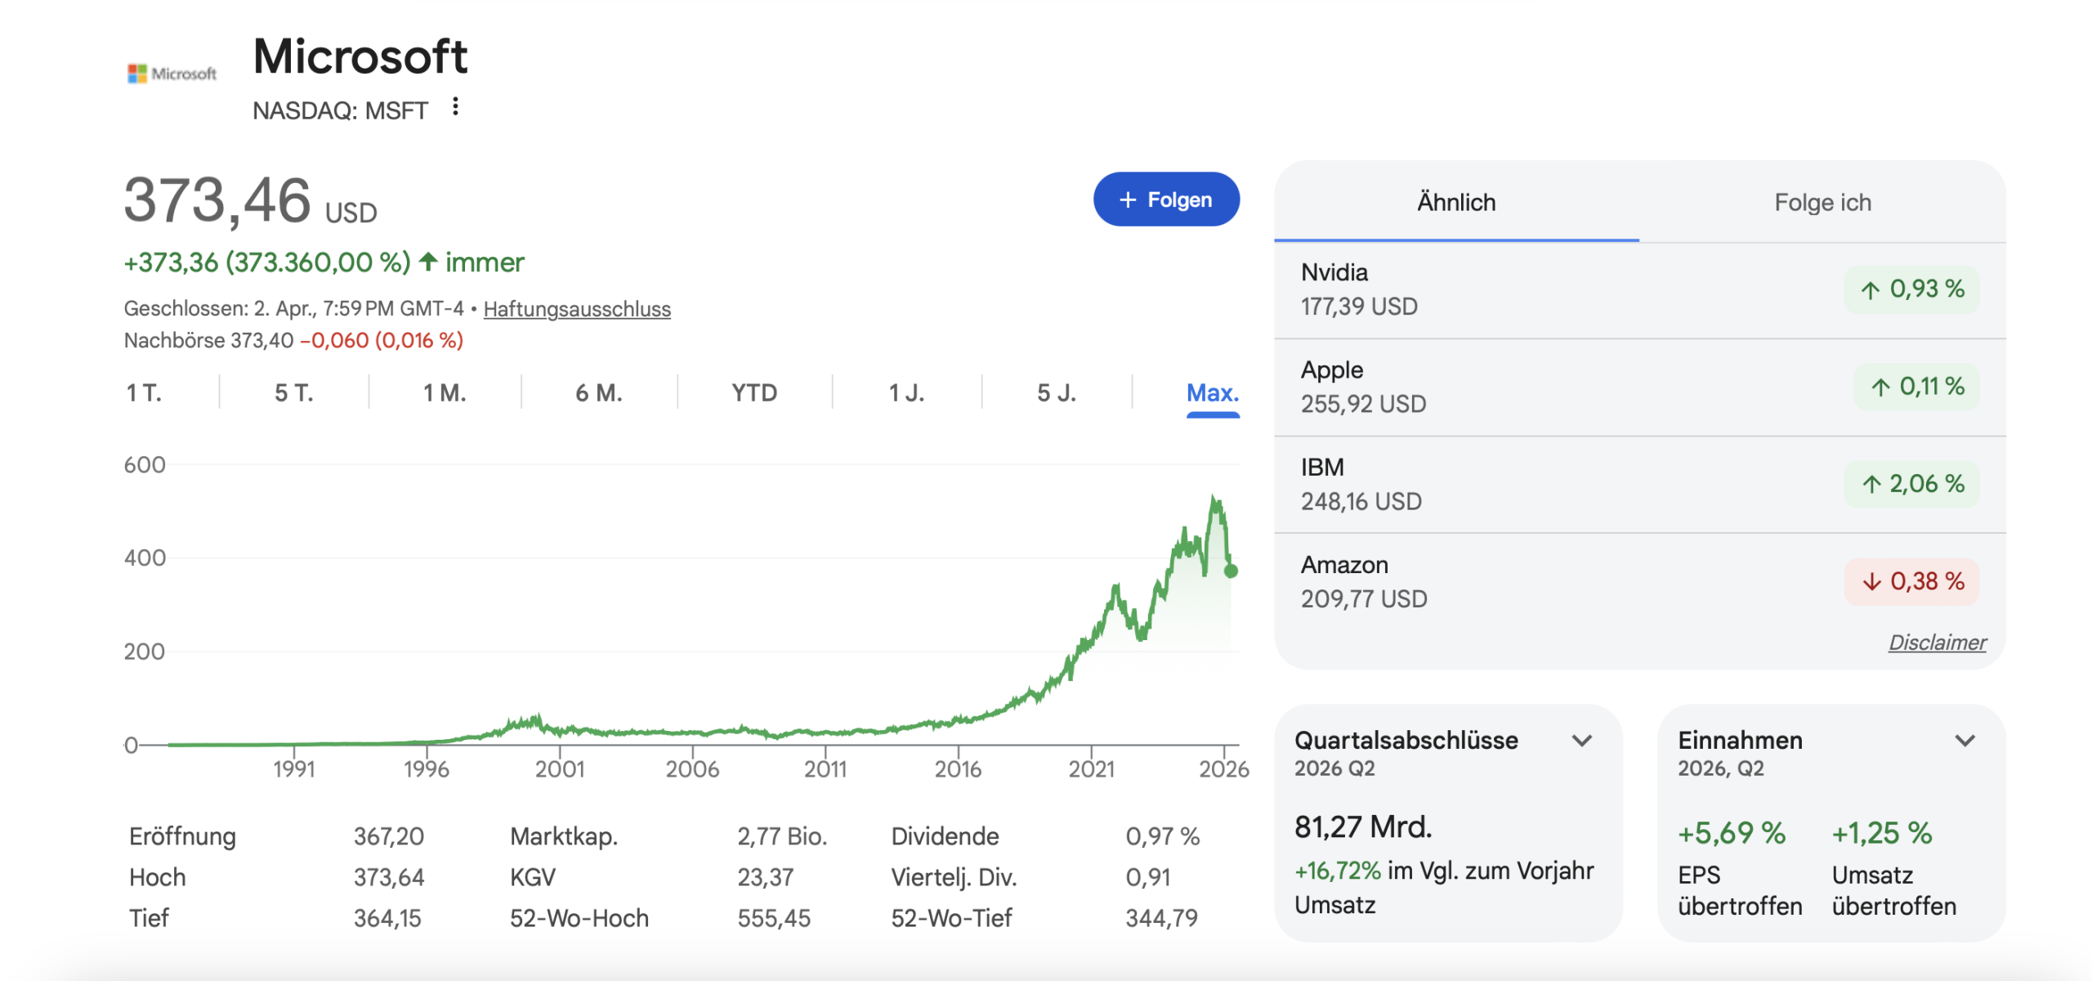Open the three-dot options menu beside MSFT
Screen dimensions: 2092x981
pyautogui.click(x=455, y=107)
